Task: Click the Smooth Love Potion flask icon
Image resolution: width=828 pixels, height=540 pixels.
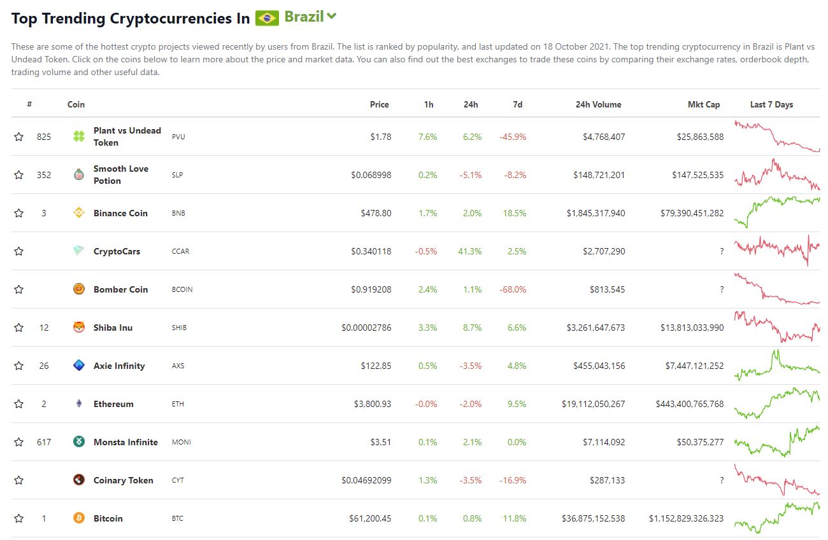Action: click(x=79, y=174)
